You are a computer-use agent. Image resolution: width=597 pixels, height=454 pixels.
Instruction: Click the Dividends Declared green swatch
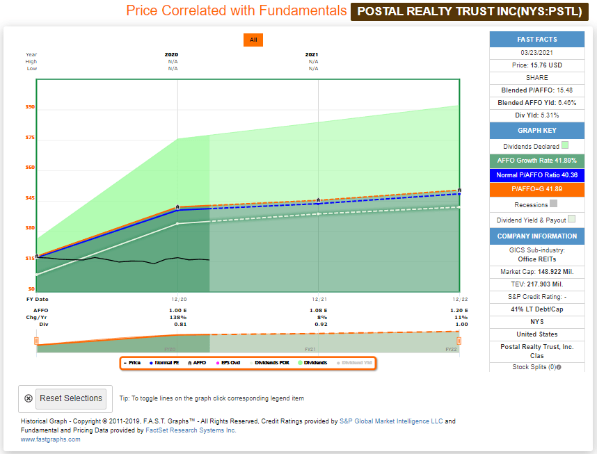click(x=565, y=145)
